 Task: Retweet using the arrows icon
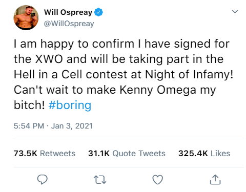100,180
